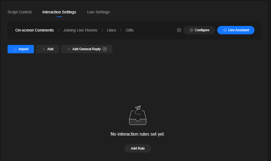
Task: Open the Gifts sub-tab
Action: click(129, 30)
